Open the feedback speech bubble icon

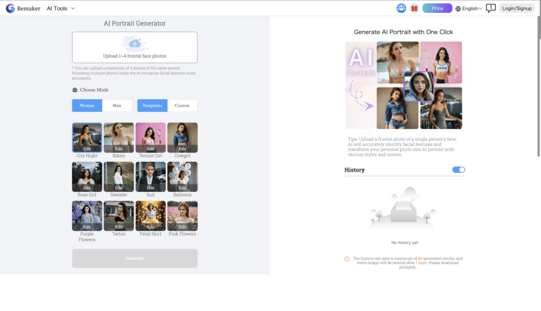(491, 9)
